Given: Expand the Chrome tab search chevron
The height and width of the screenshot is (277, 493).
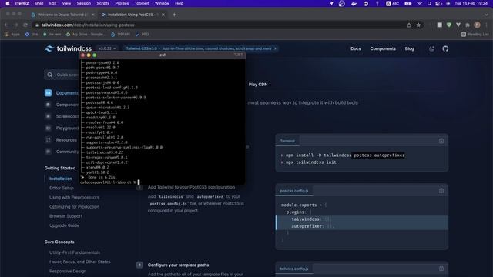Looking at the screenshot, I should (x=486, y=15).
